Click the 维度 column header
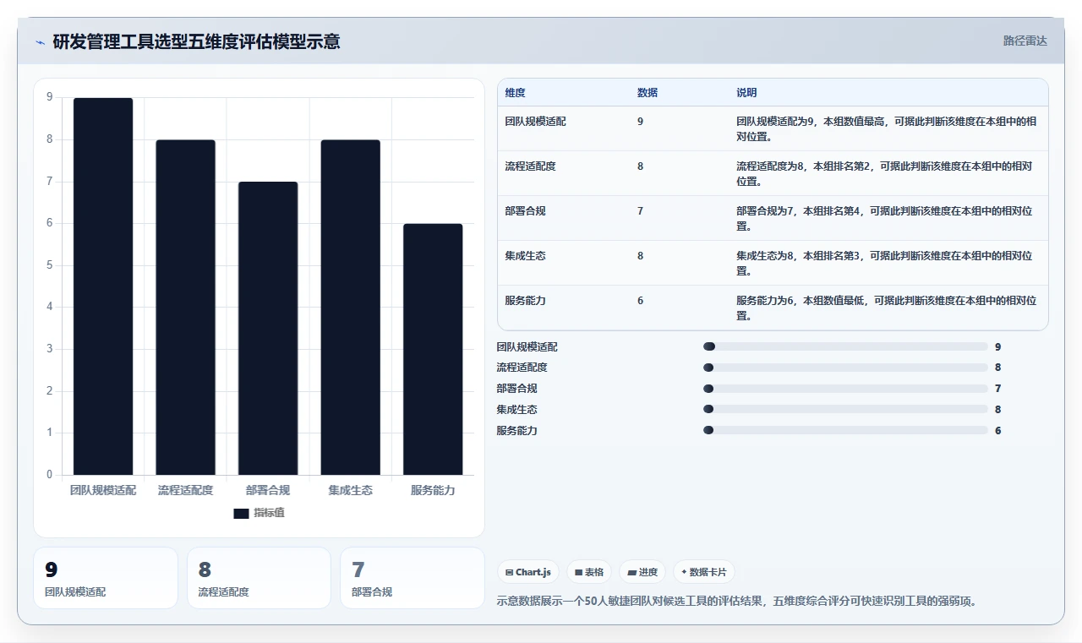Image resolution: width=1082 pixels, height=643 pixels. pos(515,93)
